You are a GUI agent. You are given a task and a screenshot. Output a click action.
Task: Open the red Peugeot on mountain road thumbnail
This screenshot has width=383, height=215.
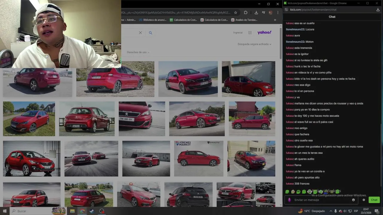pyautogui.click(x=188, y=79)
